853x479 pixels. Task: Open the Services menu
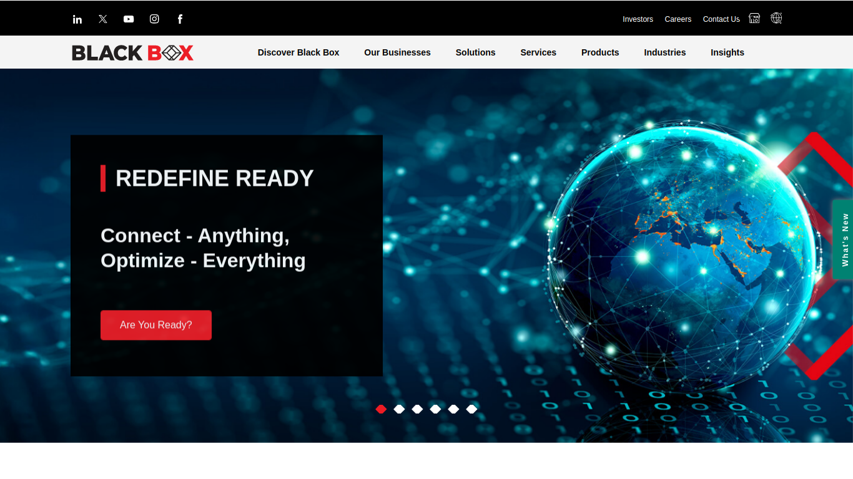[x=538, y=52]
